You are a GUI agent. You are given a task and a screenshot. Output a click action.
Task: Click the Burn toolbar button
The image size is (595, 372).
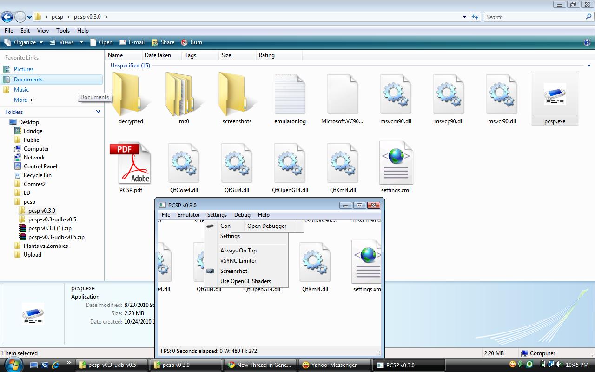192,42
